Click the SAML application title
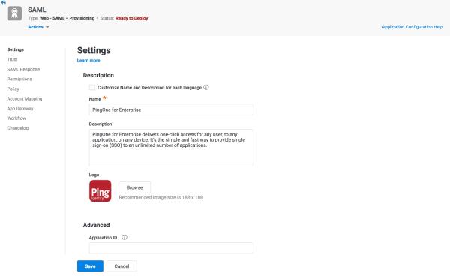 [37, 10]
